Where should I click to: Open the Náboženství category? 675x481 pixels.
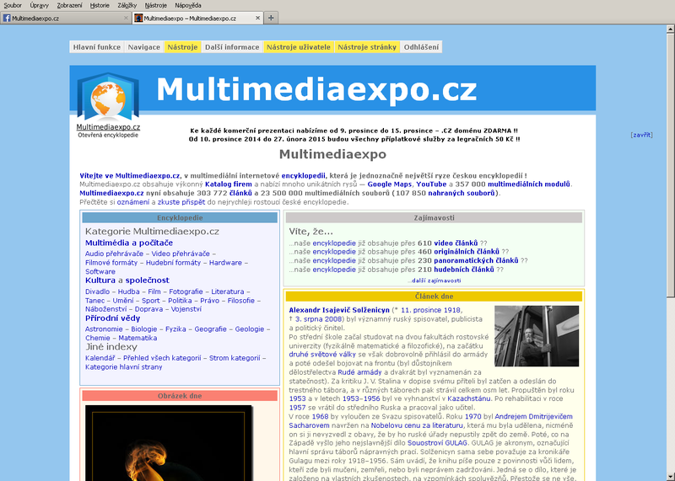click(x=105, y=309)
